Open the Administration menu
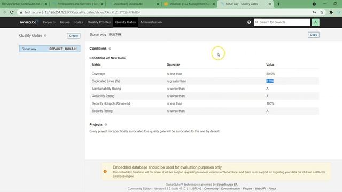The width and height of the screenshot is (342, 192). click(151, 22)
